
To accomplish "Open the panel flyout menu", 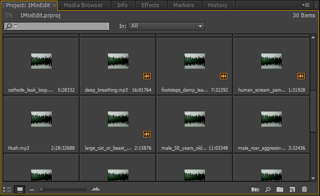I will click(x=306, y=5).
